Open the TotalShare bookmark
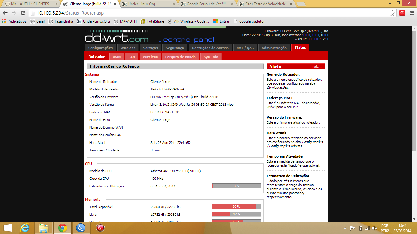The width and height of the screenshot is (417, 234). (x=152, y=21)
